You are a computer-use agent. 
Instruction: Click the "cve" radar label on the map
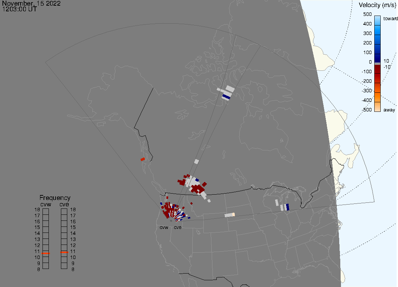178,227
